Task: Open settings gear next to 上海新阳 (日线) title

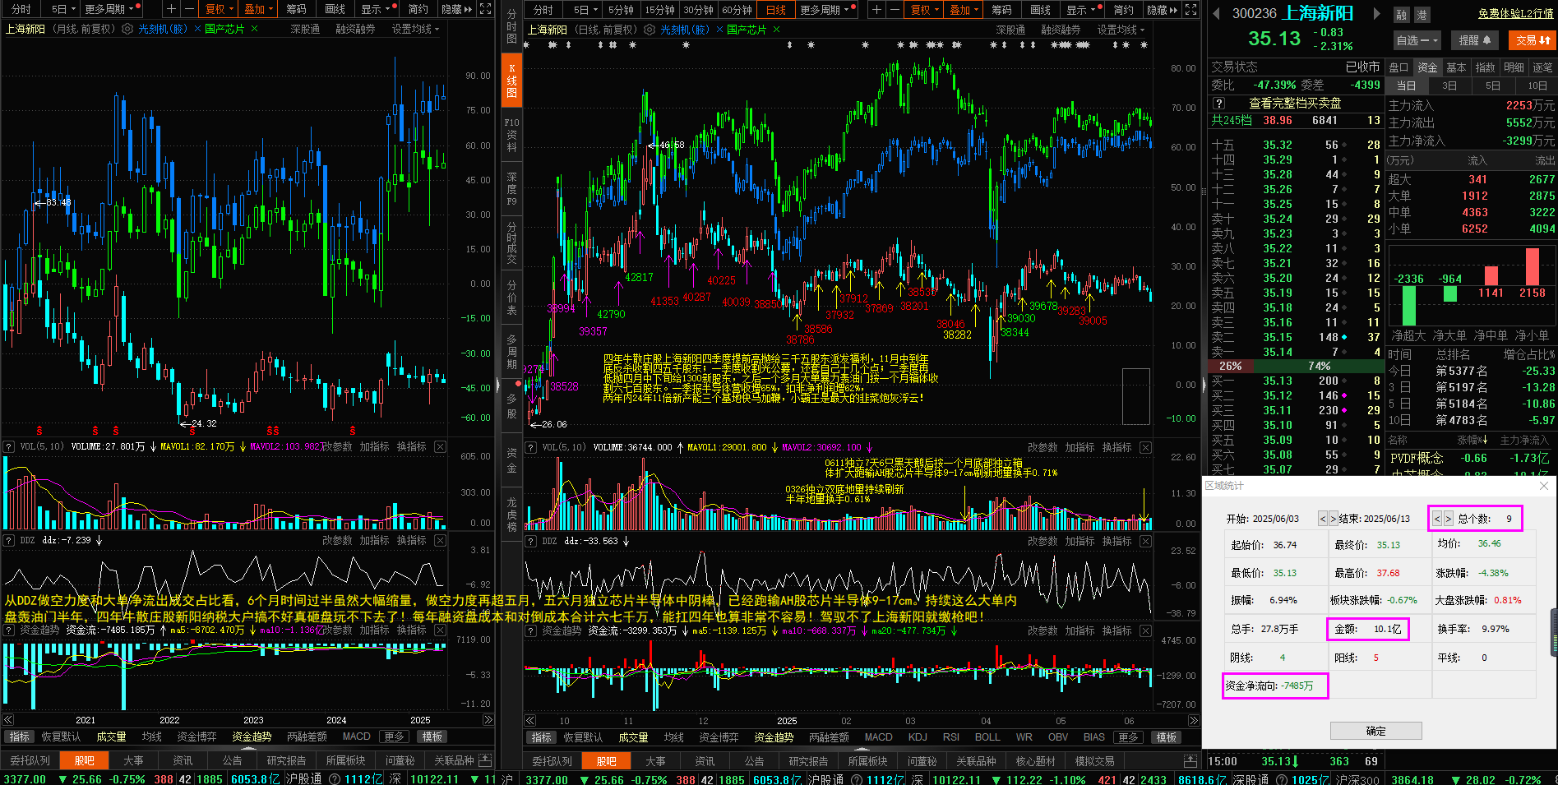Action: 650,30
